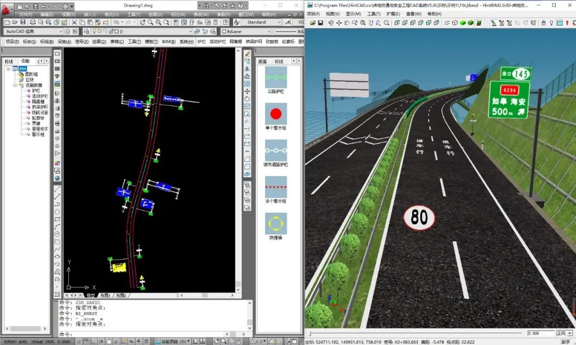Click the 轮廓标 toolbar button
Image resolution: width=576 pixels, height=345 pixels.
click(x=289, y=42)
